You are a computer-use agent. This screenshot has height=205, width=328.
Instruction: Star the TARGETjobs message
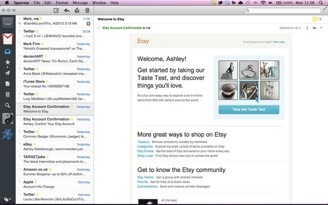pos(20,157)
